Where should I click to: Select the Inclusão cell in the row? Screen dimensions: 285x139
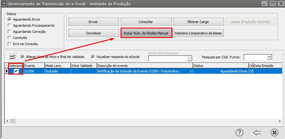pyautogui.click(x=57, y=71)
